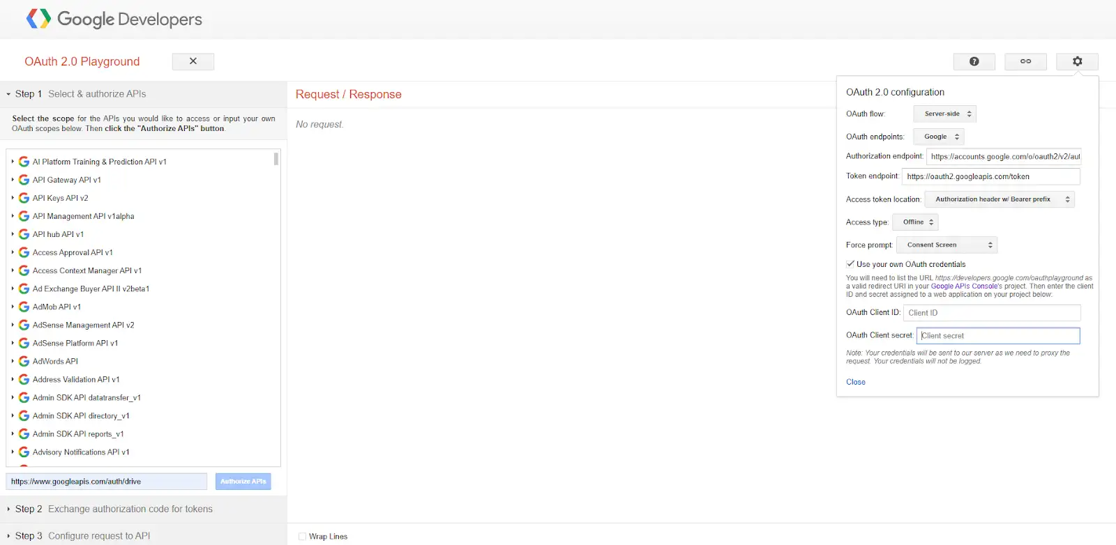Click Google icon for Admin SDK directory_v1

[x=24, y=415]
